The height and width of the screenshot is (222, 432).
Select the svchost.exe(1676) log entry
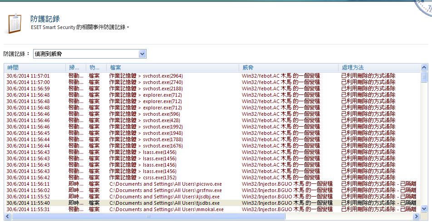tap(212, 146)
